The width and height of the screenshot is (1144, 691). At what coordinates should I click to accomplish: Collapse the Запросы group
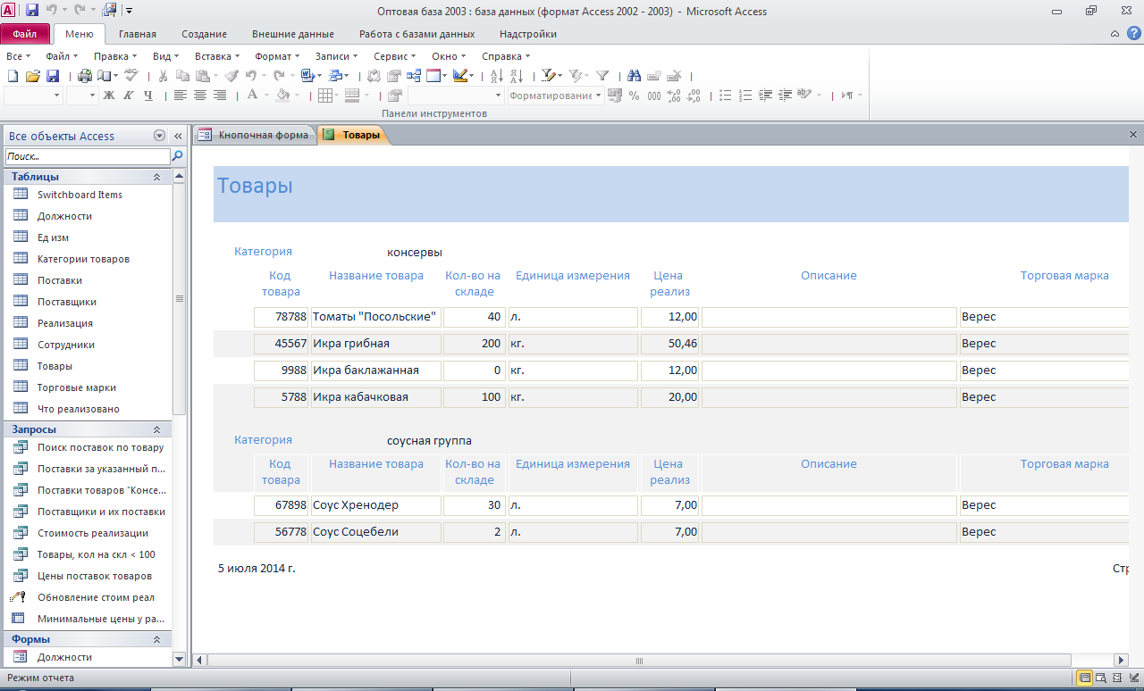tap(156, 429)
